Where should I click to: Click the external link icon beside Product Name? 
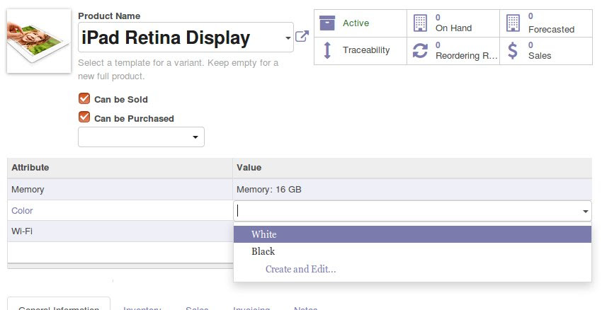tap(302, 36)
